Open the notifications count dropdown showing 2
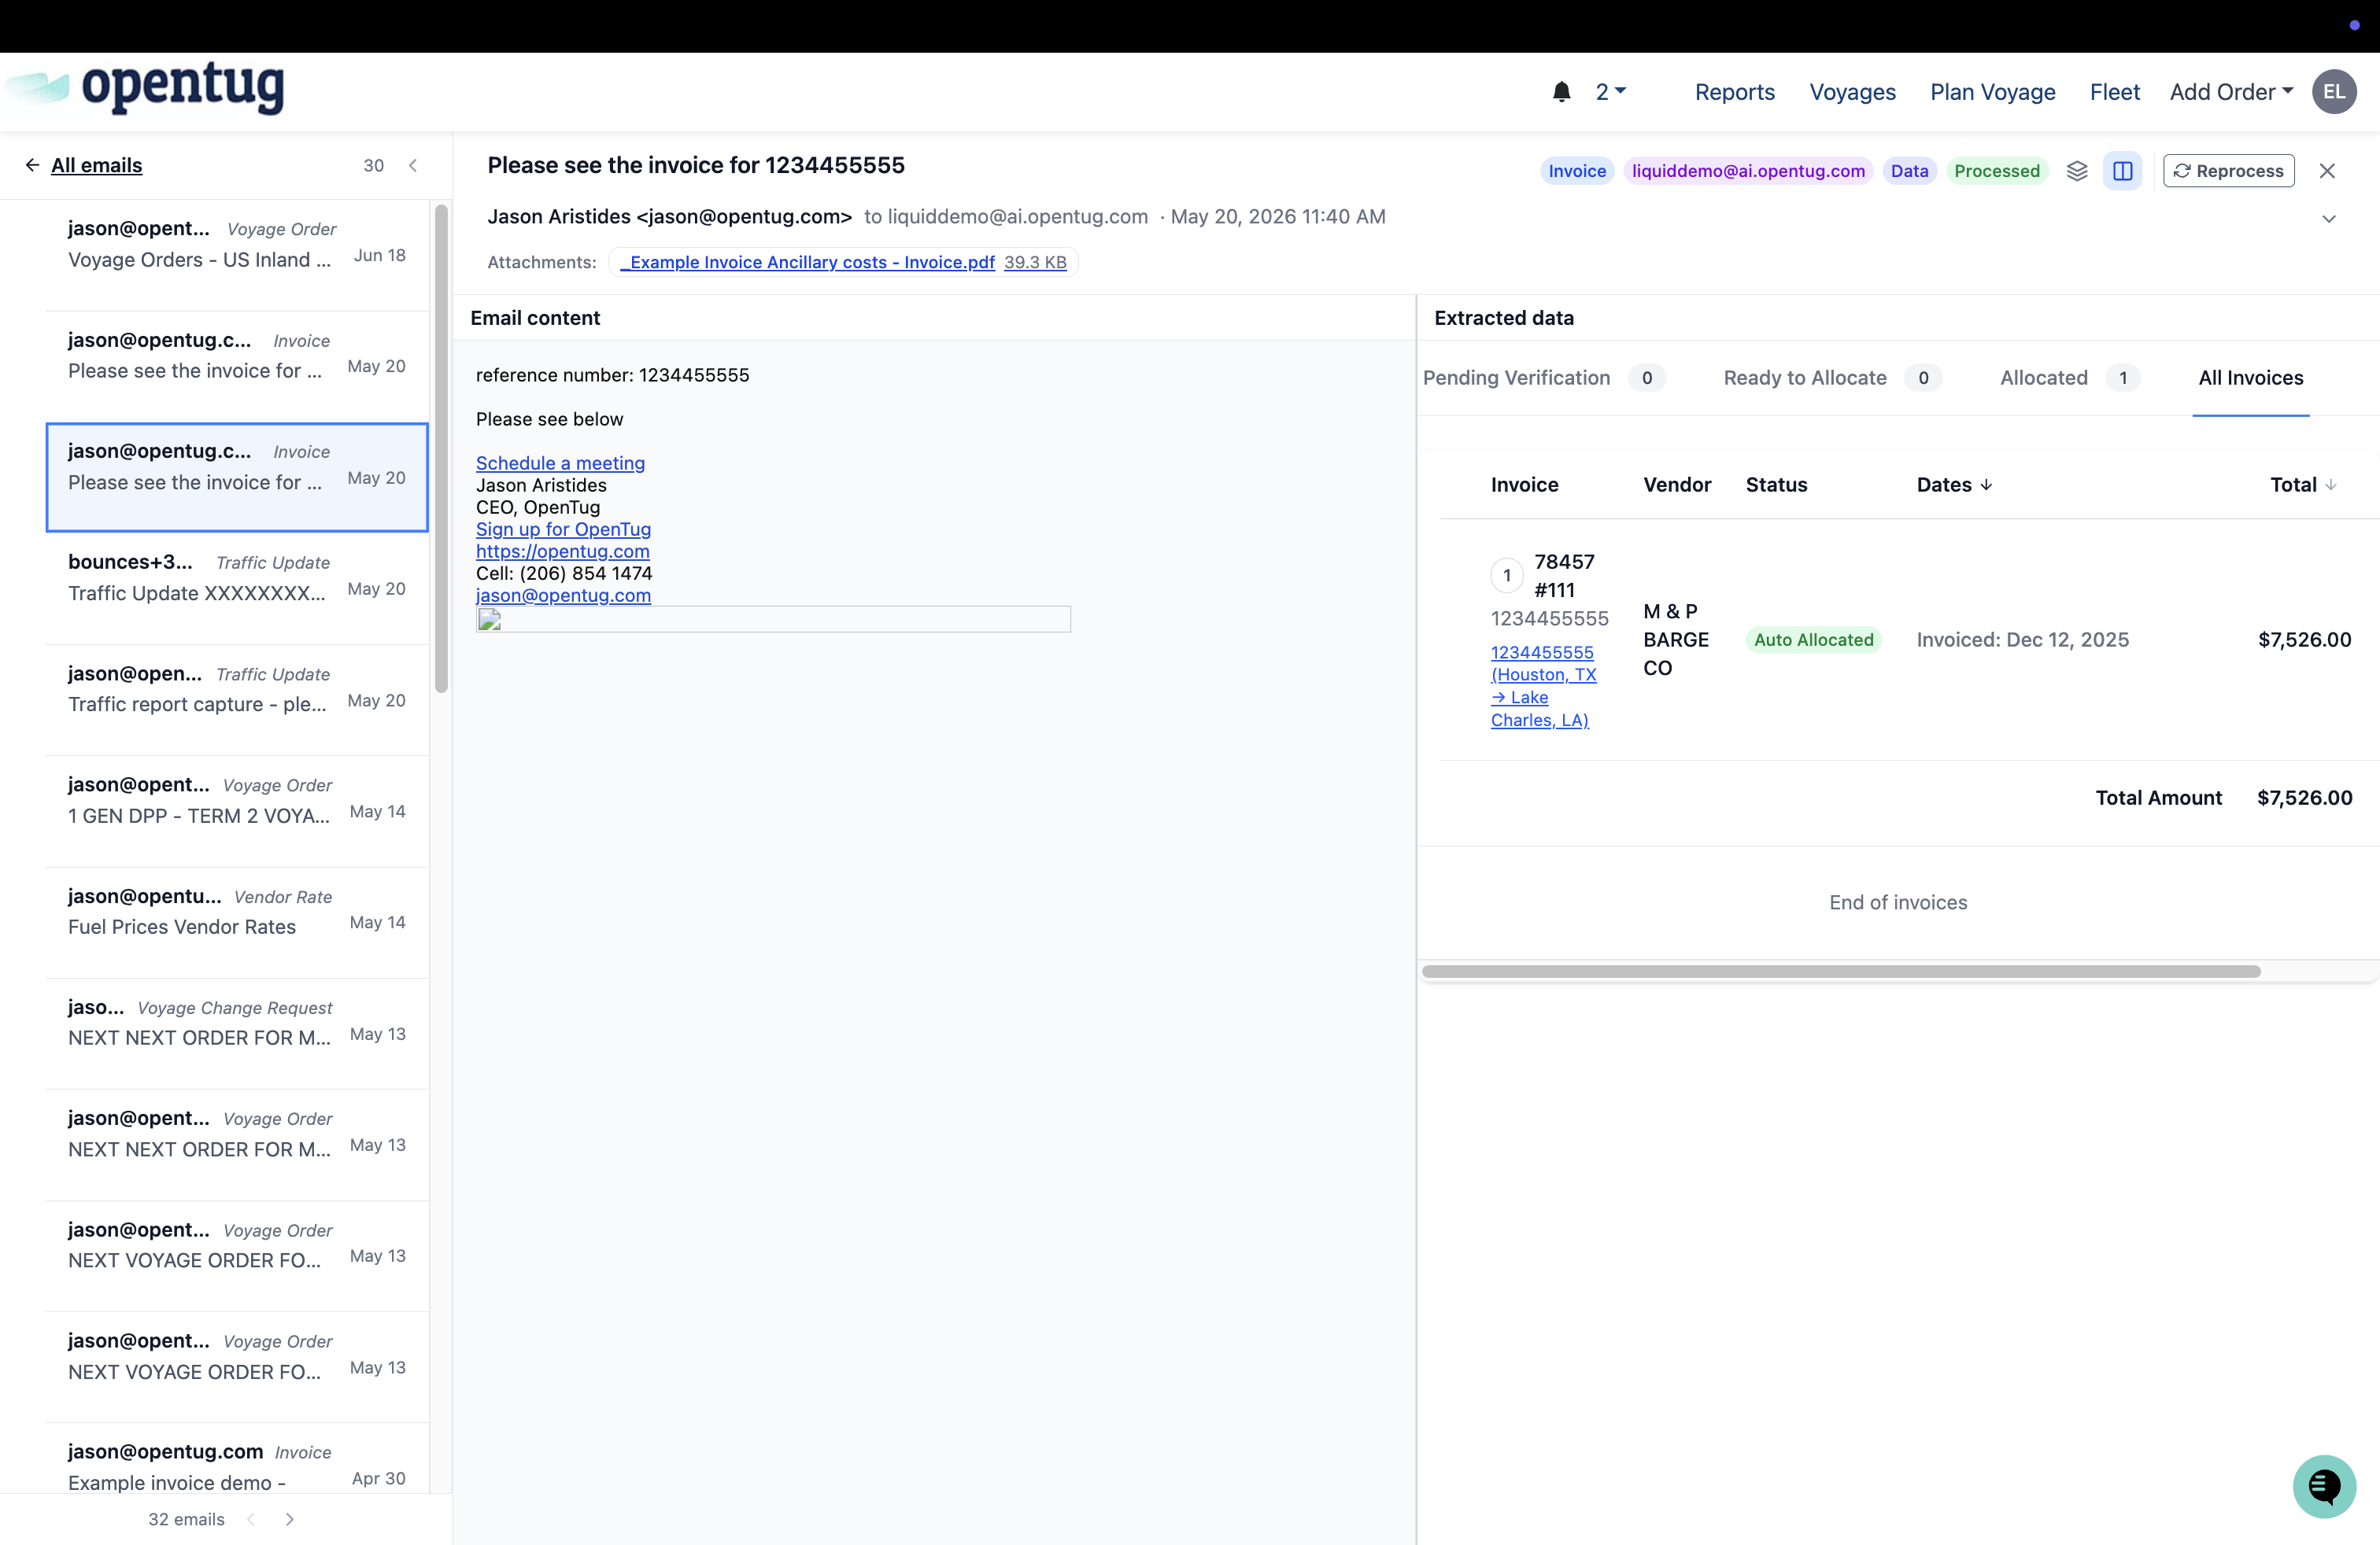 1610,92
